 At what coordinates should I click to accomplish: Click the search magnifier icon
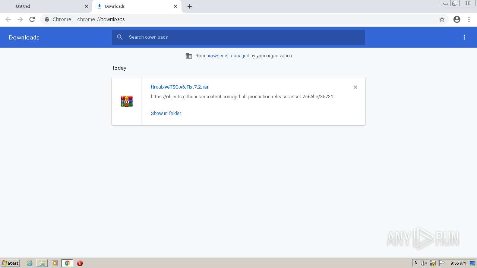pyautogui.click(x=120, y=37)
